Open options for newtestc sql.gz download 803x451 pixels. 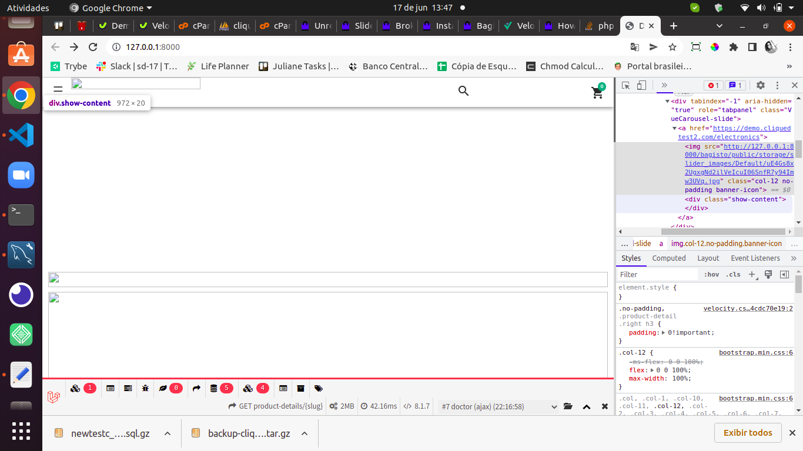pos(168,433)
